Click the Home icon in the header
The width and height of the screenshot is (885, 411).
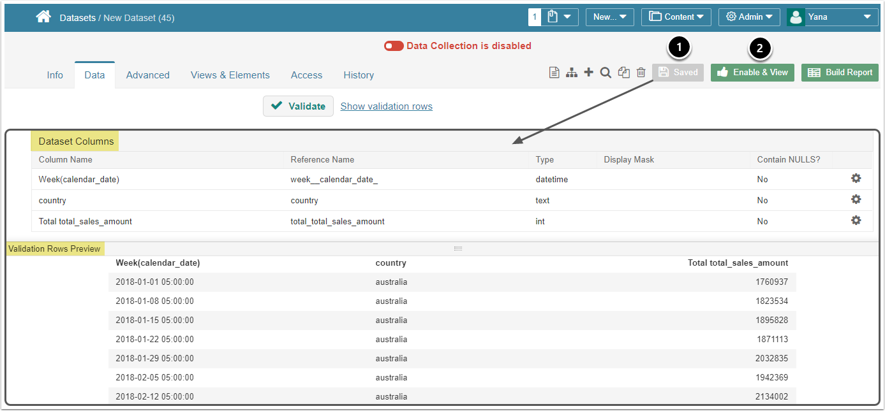click(x=43, y=17)
